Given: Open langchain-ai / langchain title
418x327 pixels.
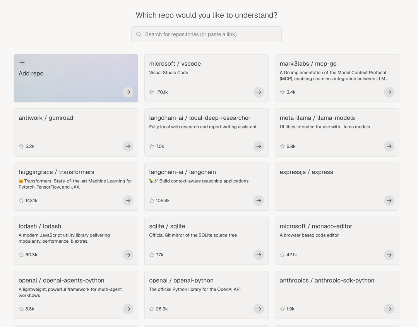Looking at the screenshot, I should point(182,172).
